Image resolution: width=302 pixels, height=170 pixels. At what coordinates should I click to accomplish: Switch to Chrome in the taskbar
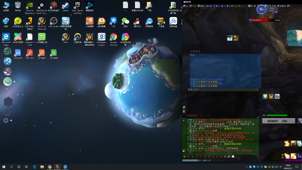(50, 167)
